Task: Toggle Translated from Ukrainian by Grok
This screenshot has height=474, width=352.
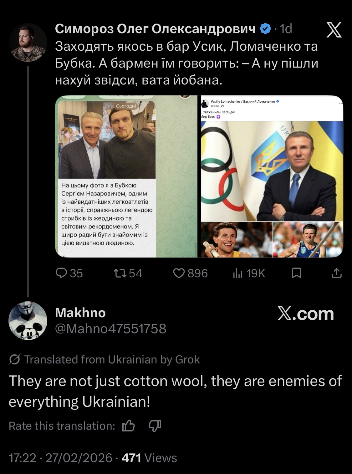Action: coord(105,360)
